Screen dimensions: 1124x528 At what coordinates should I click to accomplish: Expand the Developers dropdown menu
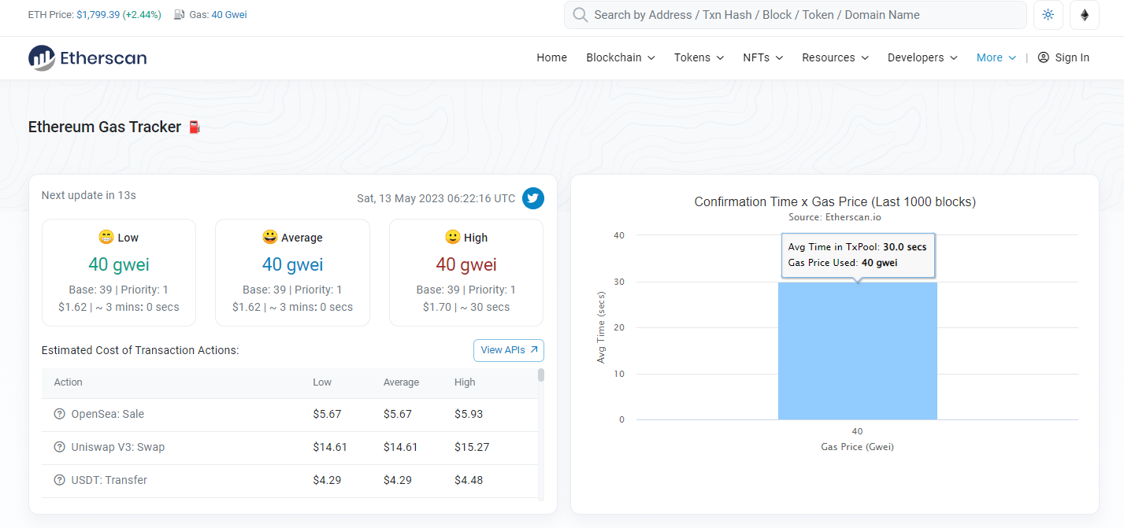pyautogui.click(x=922, y=57)
